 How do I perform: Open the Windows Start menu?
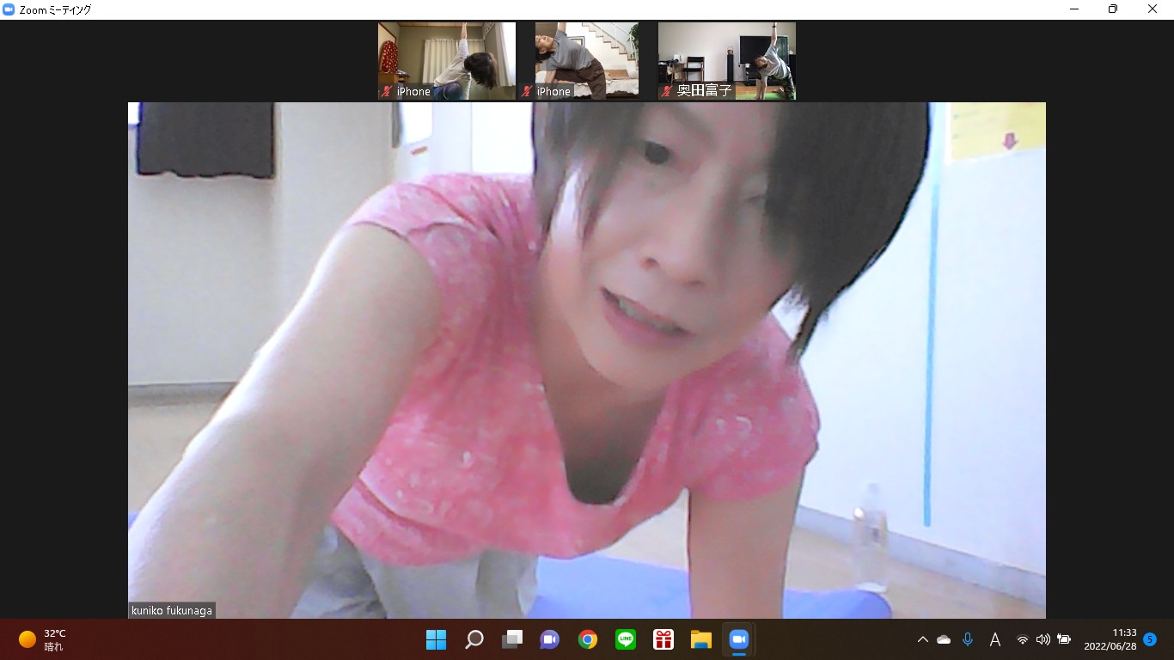[x=436, y=639]
